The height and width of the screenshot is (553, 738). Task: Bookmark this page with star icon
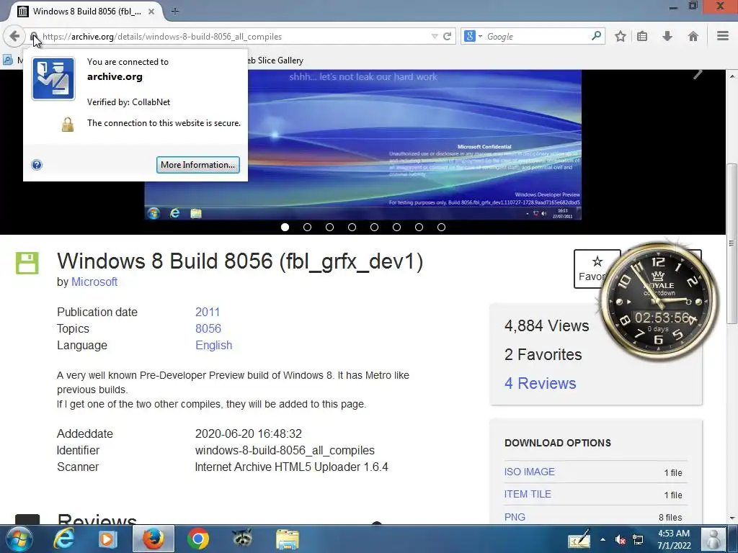coord(621,36)
